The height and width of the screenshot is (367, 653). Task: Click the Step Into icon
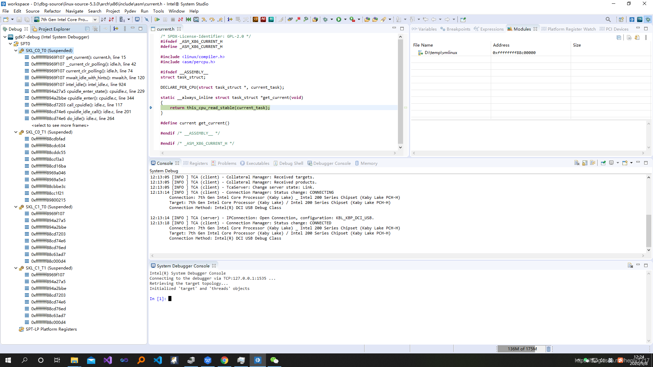(x=204, y=19)
